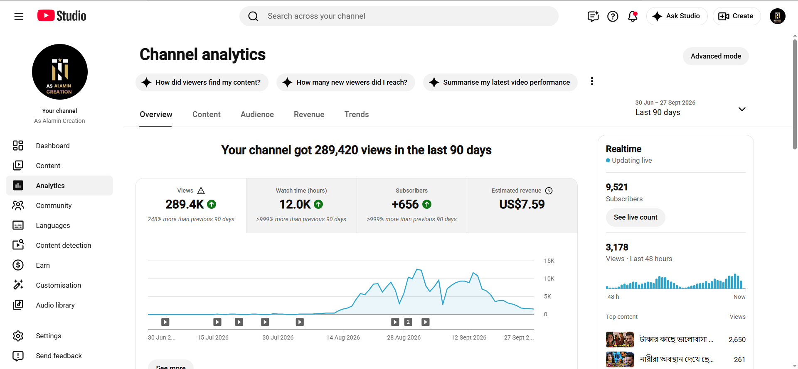Click the Views warning triangle icon
Screen dimensions: 798x369
[201, 191]
